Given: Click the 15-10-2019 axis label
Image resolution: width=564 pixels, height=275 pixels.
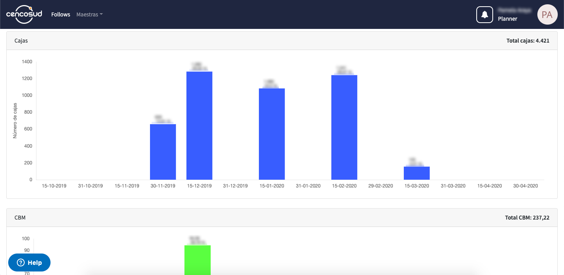Looking at the screenshot, I should pyautogui.click(x=54, y=186).
